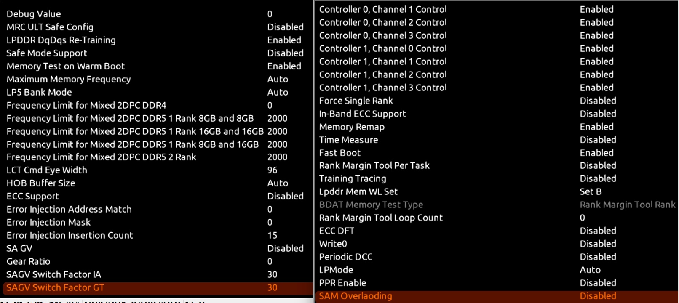Open Maximum Memory Frequency Auto dropdown
The height and width of the screenshot is (303, 679).
278,79
